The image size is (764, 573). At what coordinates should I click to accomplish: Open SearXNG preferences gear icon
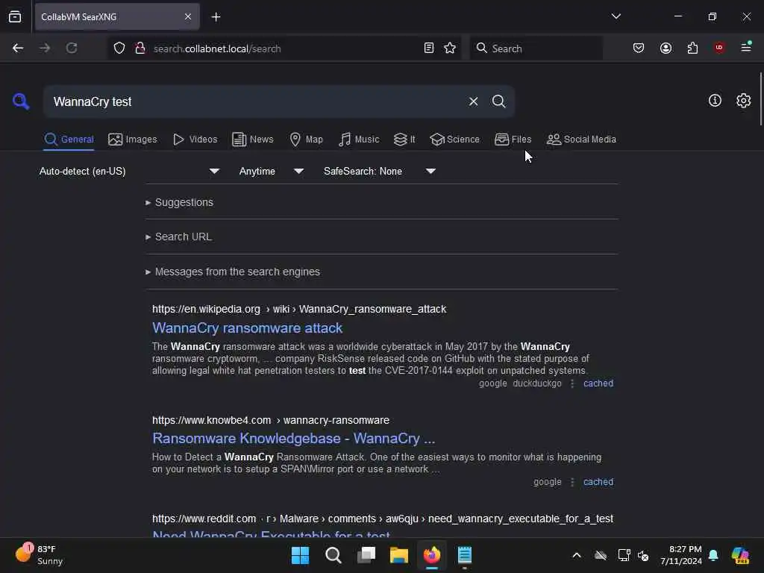coord(743,101)
